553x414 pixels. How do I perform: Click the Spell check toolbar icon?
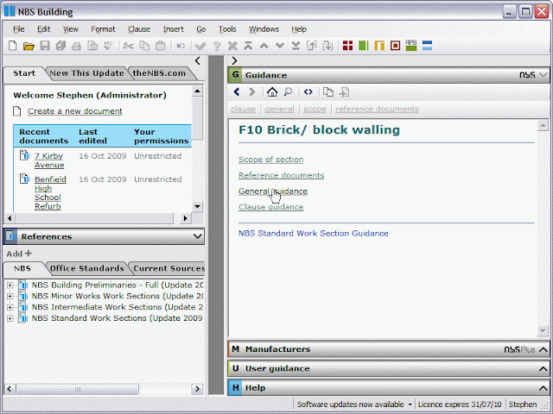pos(108,46)
